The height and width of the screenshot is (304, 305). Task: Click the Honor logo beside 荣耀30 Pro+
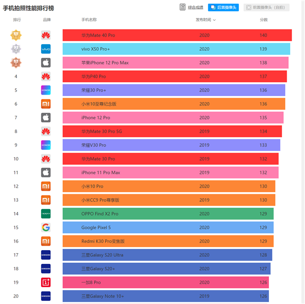tap(46, 90)
